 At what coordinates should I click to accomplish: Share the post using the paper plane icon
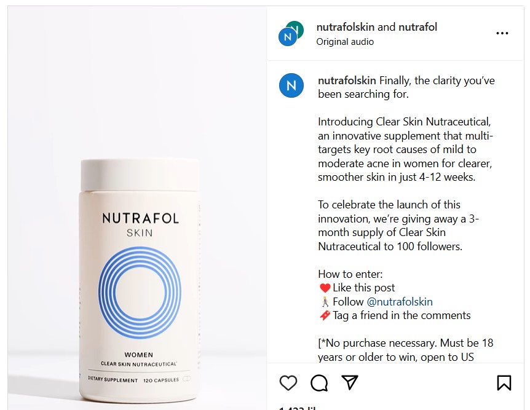[350, 382]
